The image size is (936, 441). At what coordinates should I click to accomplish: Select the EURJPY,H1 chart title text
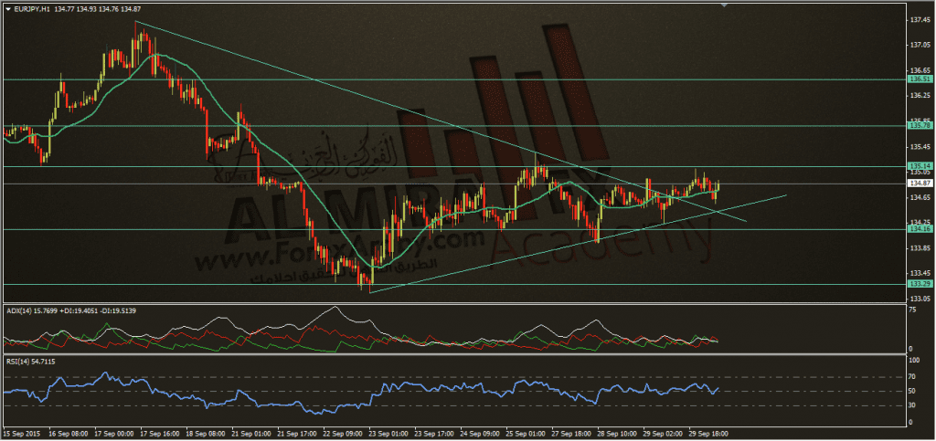pos(30,9)
